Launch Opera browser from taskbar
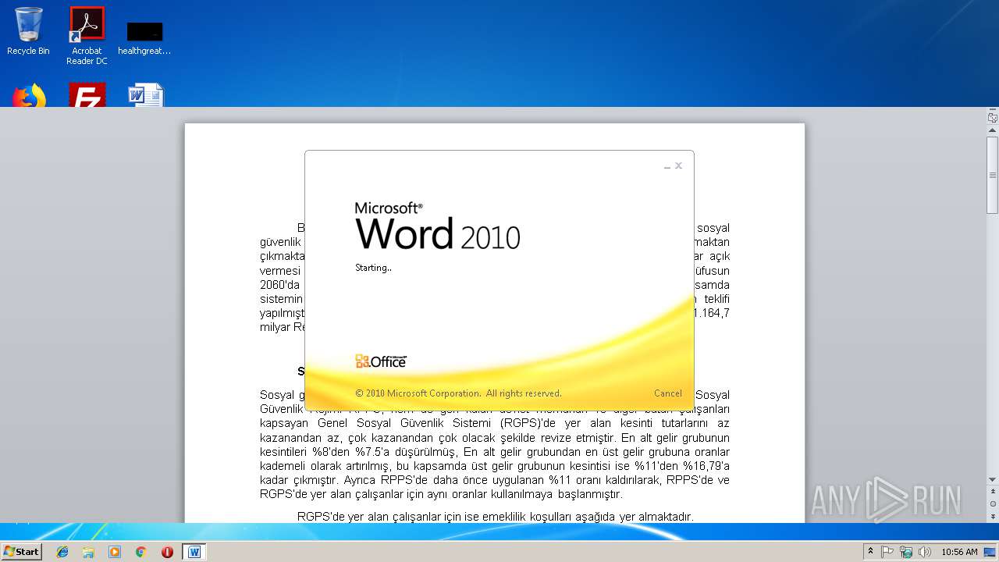 point(167,552)
